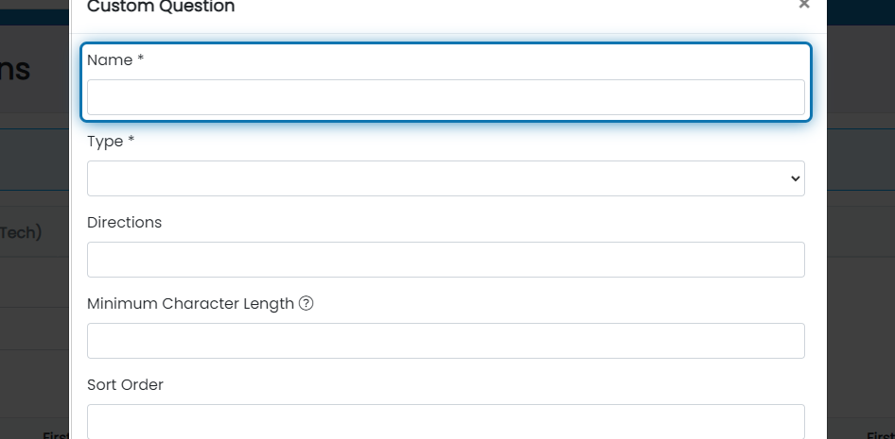Click the dimmed page heading ending "ns"
This screenshot has width=895, height=439.
[15, 70]
